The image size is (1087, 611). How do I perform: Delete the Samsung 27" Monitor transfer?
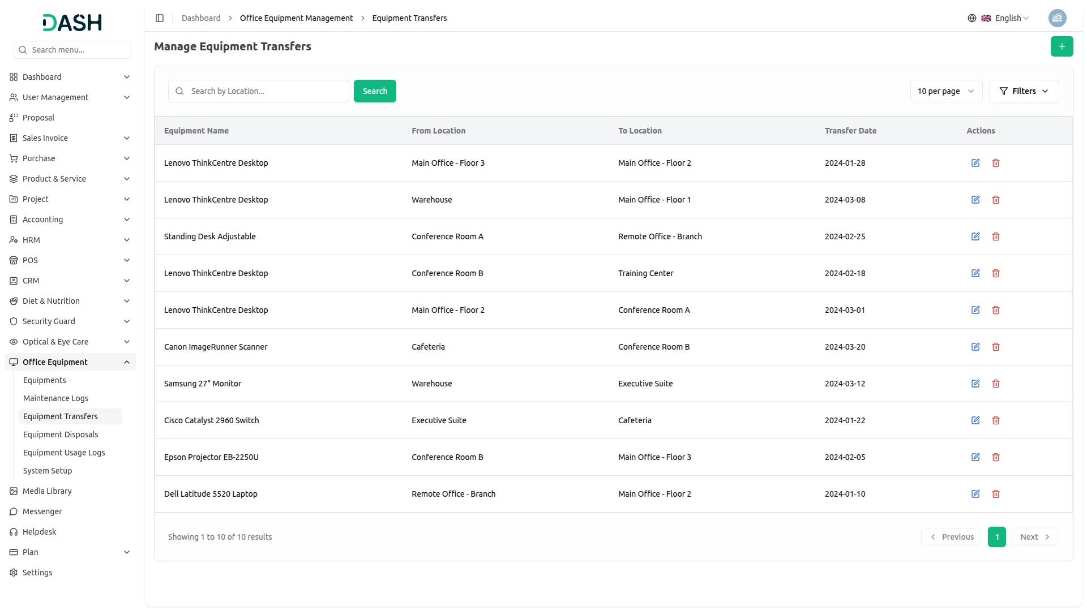(x=995, y=384)
